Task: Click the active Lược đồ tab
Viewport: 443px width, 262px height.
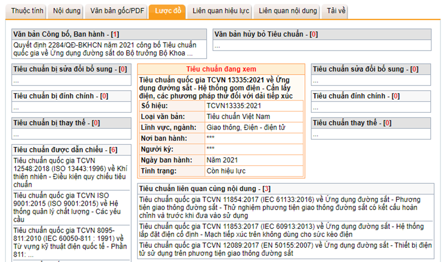Action: point(168,11)
